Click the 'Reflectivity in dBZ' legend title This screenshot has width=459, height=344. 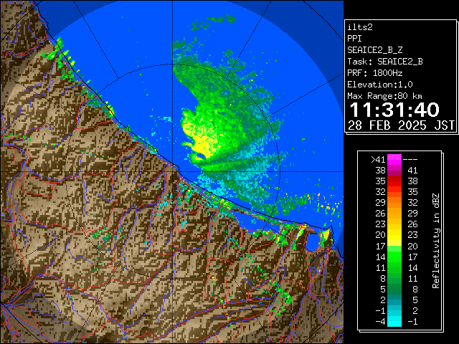click(x=436, y=241)
